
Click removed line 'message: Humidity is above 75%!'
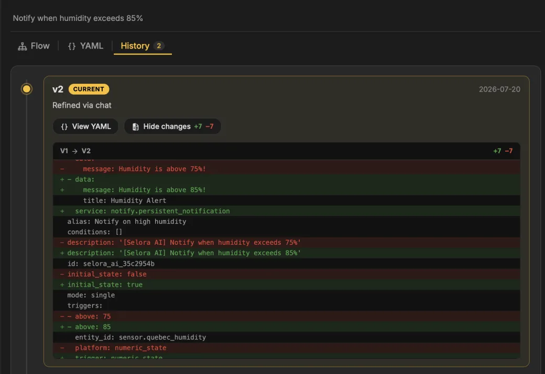tap(287, 169)
